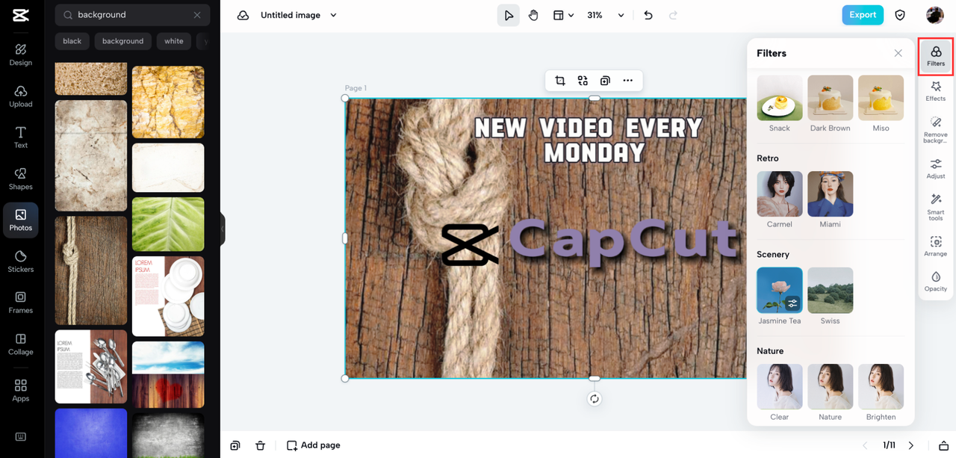Select the green leaf photo thumbnail
The image size is (956, 458).
coord(168,224)
